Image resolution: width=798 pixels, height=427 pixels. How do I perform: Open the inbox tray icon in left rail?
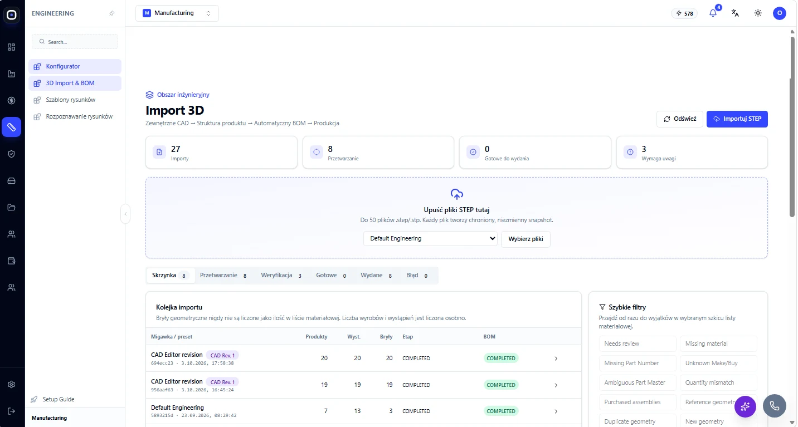point(11,180)
